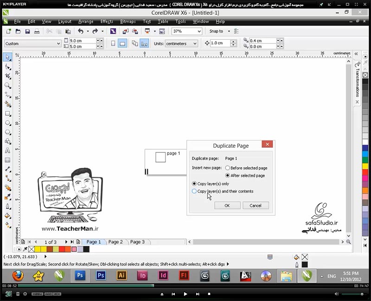Close the Duplicate Page dialog
This screenshot has height=301, width=371.
pos(268,144)
